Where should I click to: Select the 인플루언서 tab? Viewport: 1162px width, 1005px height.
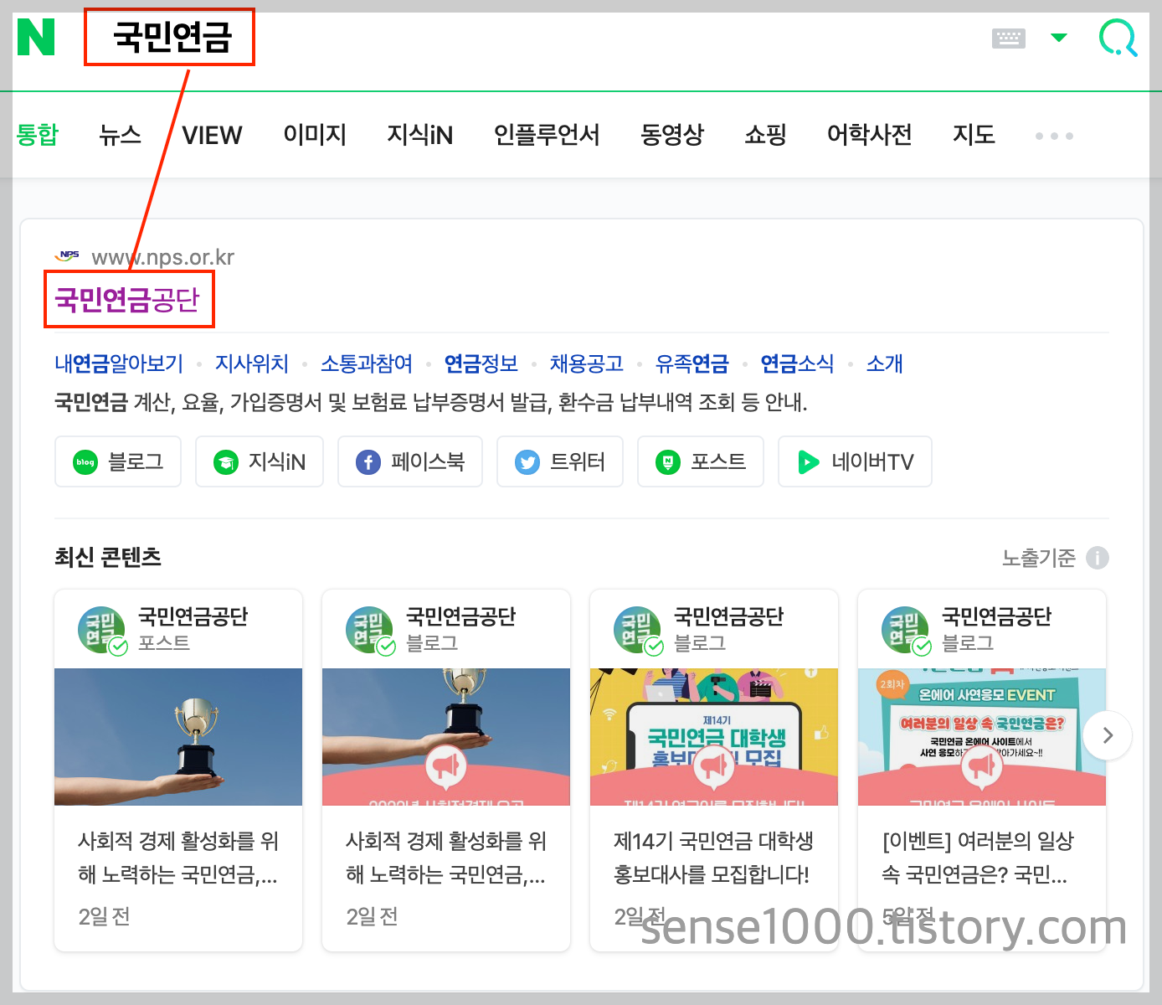(x=546, y=135)
